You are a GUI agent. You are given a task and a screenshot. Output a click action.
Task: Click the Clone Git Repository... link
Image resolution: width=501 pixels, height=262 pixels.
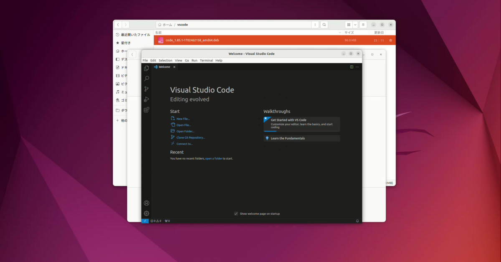pyautogui.click(x=191, y=137)
